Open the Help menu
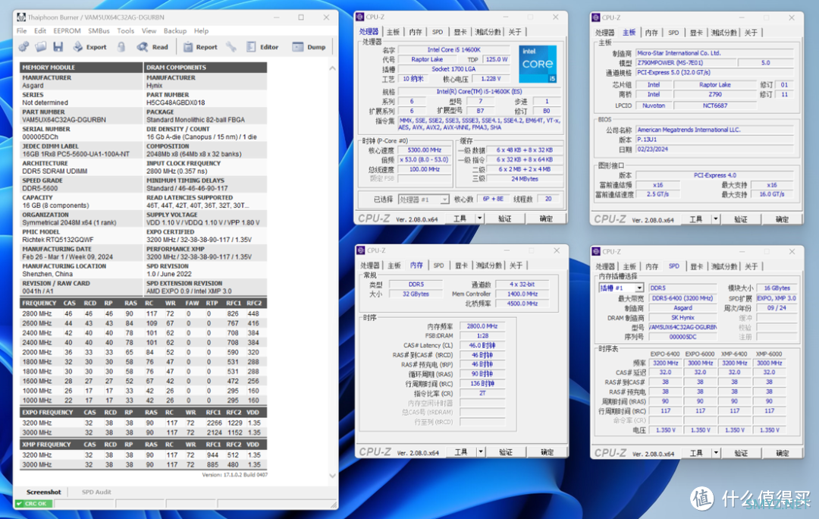819x519 pixels. [201, 31]
